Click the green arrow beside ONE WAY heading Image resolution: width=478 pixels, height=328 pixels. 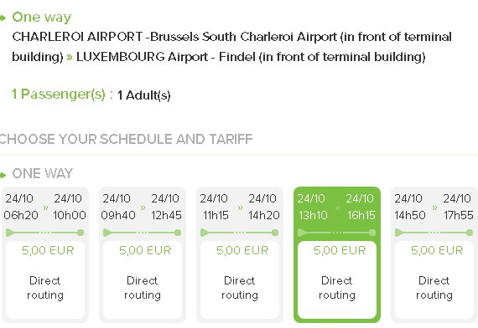[x=3, y=175]
